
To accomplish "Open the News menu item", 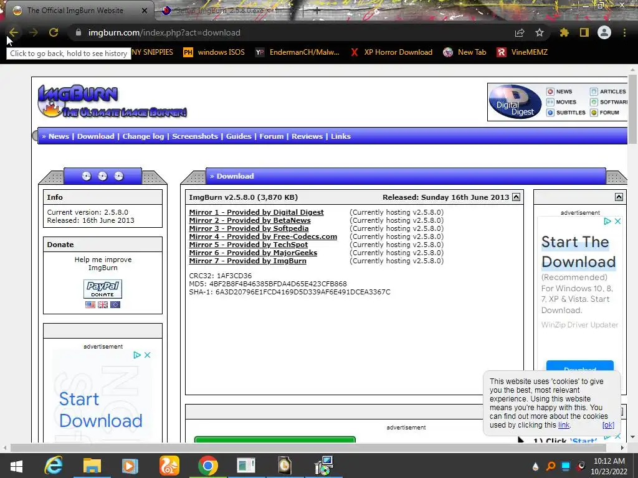I will 59,136.
